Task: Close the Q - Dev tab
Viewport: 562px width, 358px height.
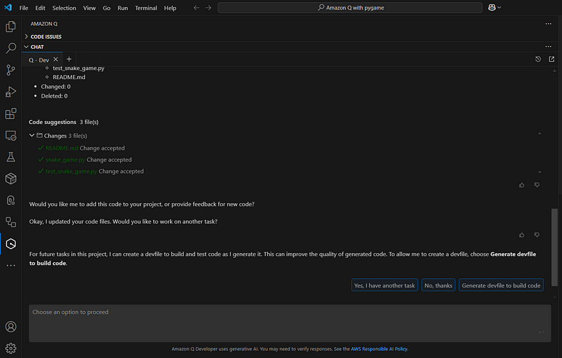Action: tap(55, 60)
